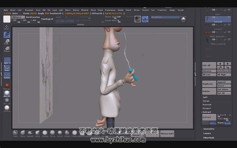Click the Floor grid icon
This screenshot has height=148, width=237.
[145, 19]
